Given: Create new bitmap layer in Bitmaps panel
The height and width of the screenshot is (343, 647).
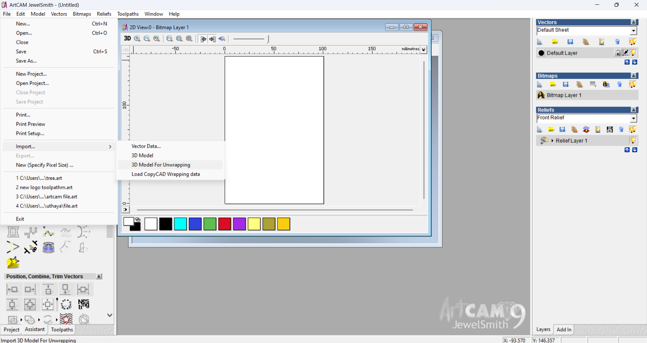Looking at the screenshot, I should (x=539, y=84).
